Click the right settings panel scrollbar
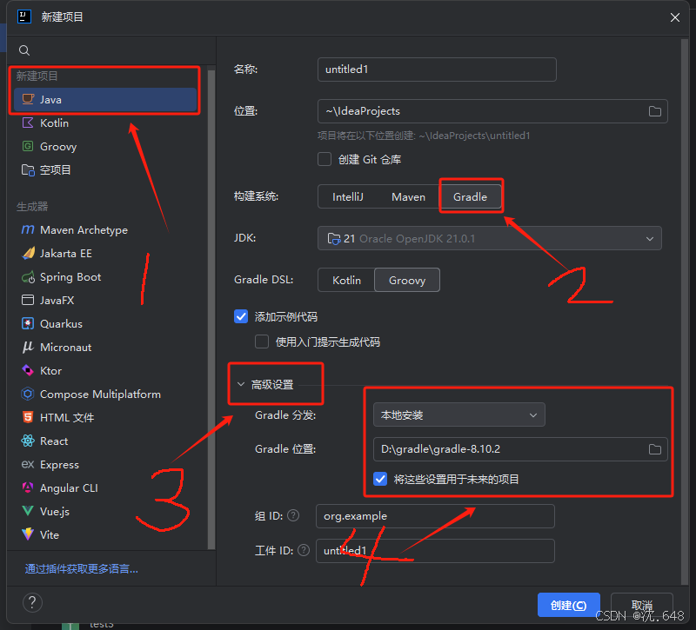The height and width of the screenshot is (630, 696). [x=684, y=312]
